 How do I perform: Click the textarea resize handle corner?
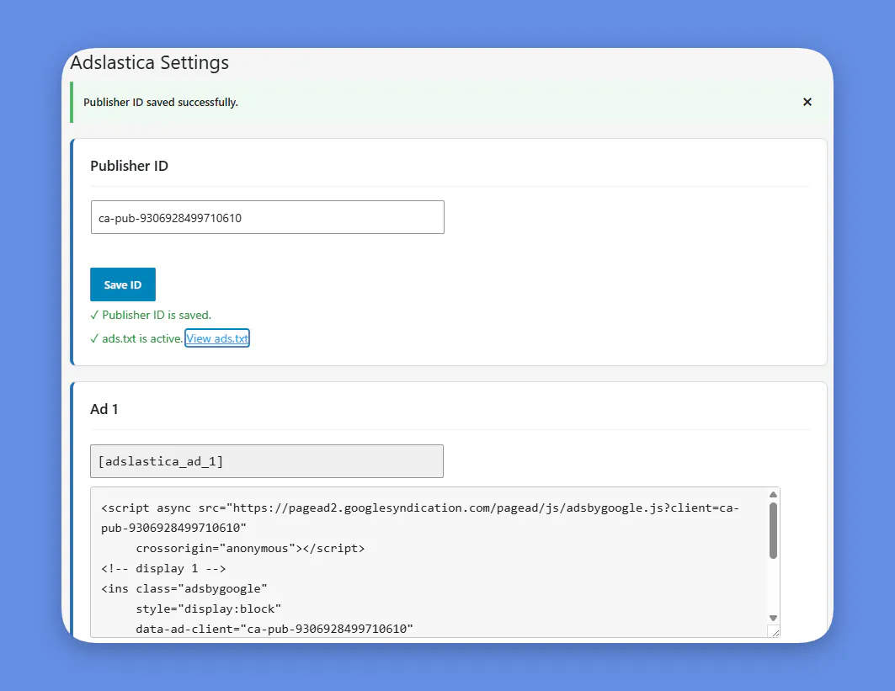click(775, 632)
